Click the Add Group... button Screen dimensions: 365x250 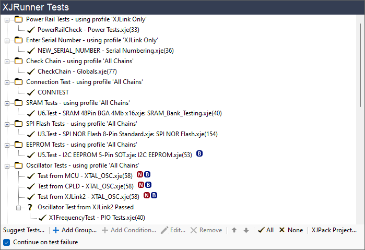pos(75,230)
